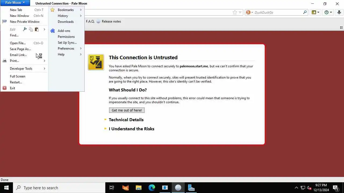The height and width of the screenshot is (193, 344).
Task: Open the F.A.Q. bookmark
Action: (90, 21)
